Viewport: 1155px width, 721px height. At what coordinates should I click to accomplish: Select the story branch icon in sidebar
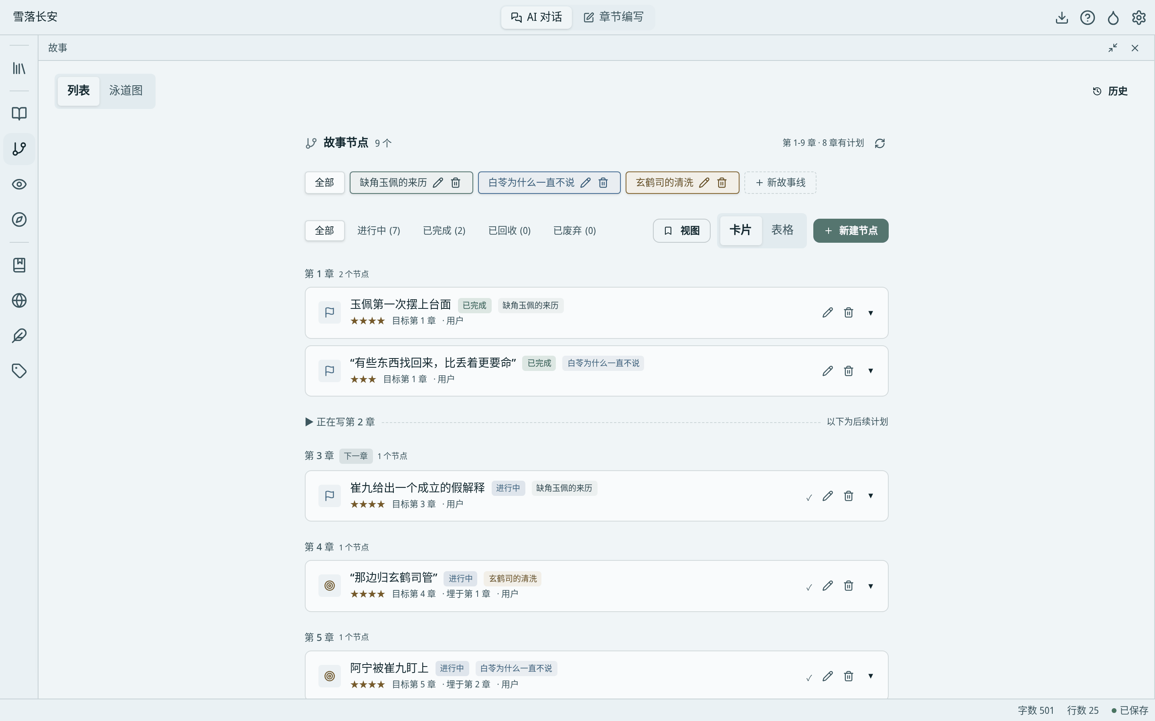pyautogui.click(x=19, y=149)
